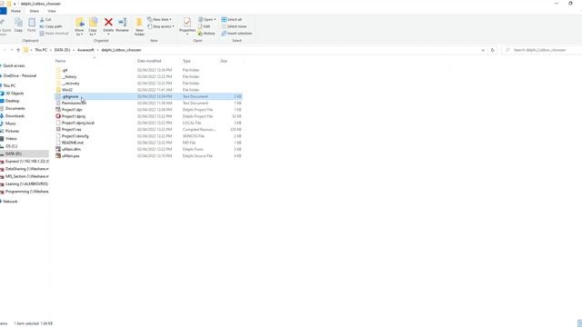Expand the New item dropdown
This screenshot has height=327, width=582.
[160, 19]
